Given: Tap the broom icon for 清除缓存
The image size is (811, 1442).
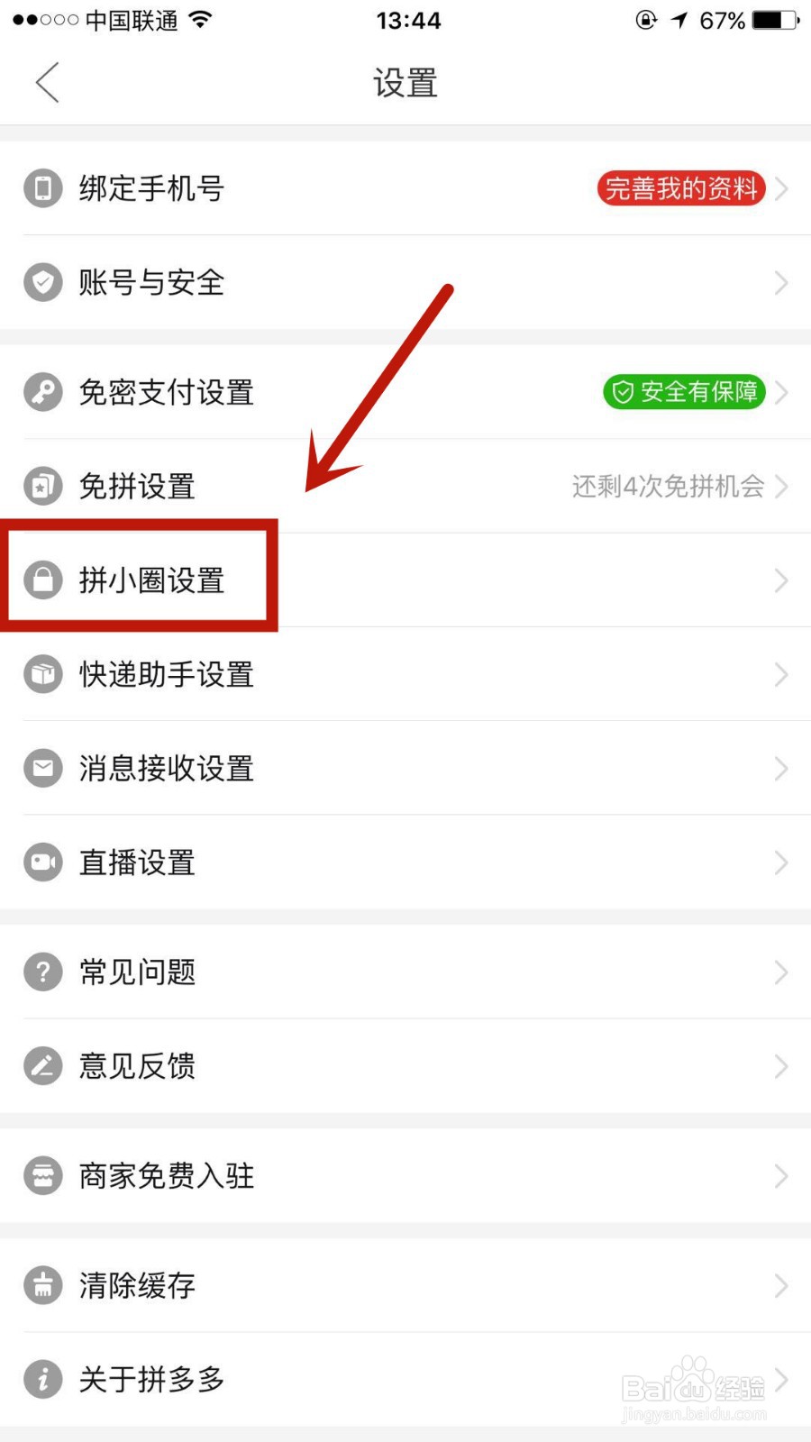Looking at the screenshot, I should pos(42,1286).
